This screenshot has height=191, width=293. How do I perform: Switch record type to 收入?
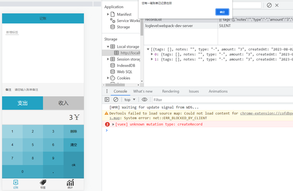coord(63,103)
